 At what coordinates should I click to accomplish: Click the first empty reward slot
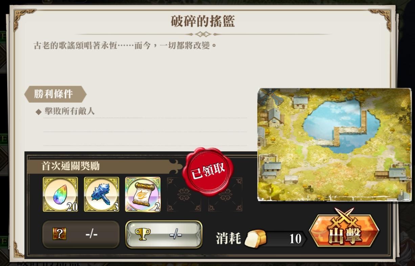coord(184,194)
